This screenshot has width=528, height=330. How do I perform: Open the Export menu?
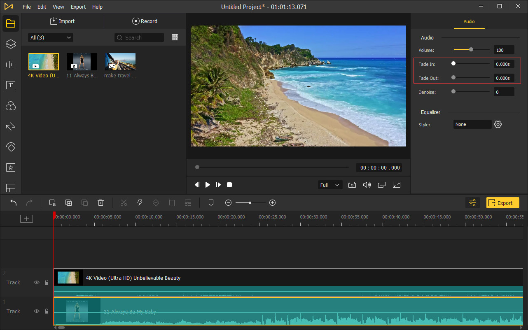[x=78, y=7]
